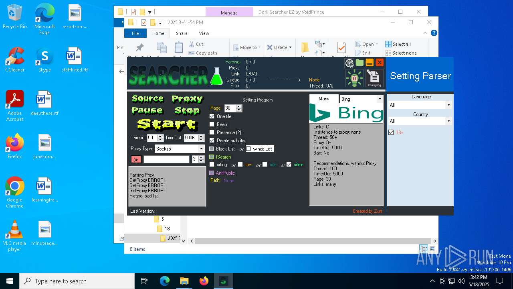Image resolution: width=513 pixels, height=289 pixels.
Task: Click the Stop button
Action: pos(187,110)
